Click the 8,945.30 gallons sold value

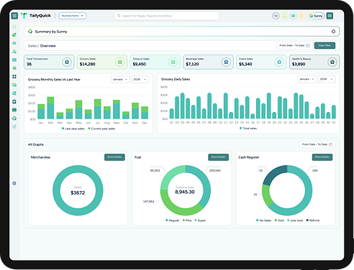tap(185, 192)
